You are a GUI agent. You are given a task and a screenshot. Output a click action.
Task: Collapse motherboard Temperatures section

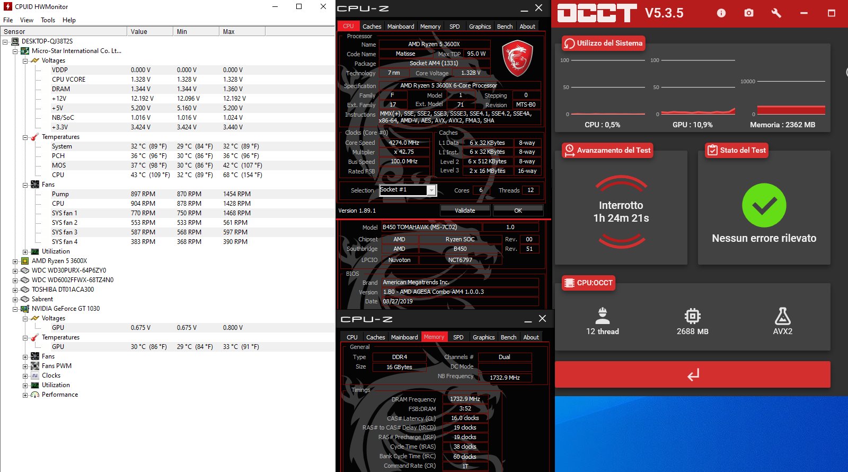25,137
